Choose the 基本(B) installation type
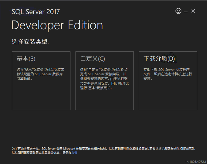This screenshot has width=207, height=164. (x=41, y=81)
